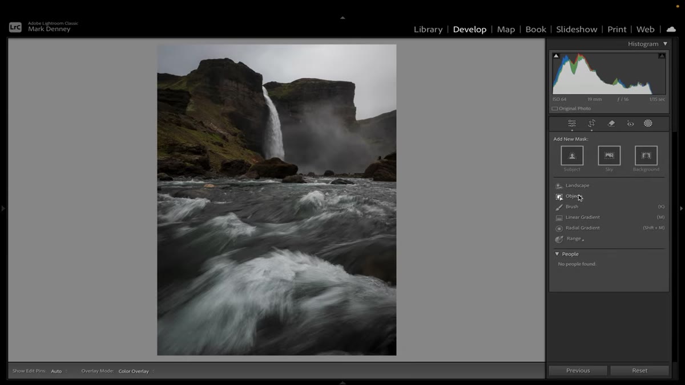Collapse the Histogram panel
Image resolution: width=685 pixels, height=385 pixels.
[x=665, y=44]
